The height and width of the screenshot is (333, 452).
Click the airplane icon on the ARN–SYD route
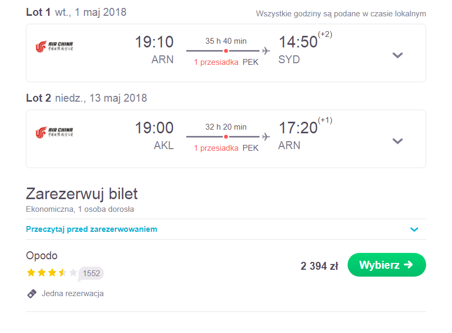tap(266, 51)
